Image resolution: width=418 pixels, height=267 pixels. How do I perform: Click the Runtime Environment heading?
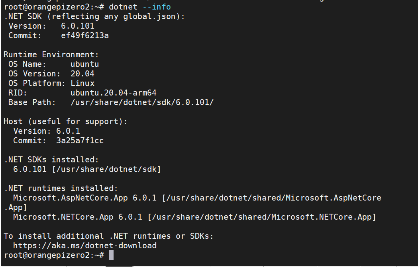point(51,55)
